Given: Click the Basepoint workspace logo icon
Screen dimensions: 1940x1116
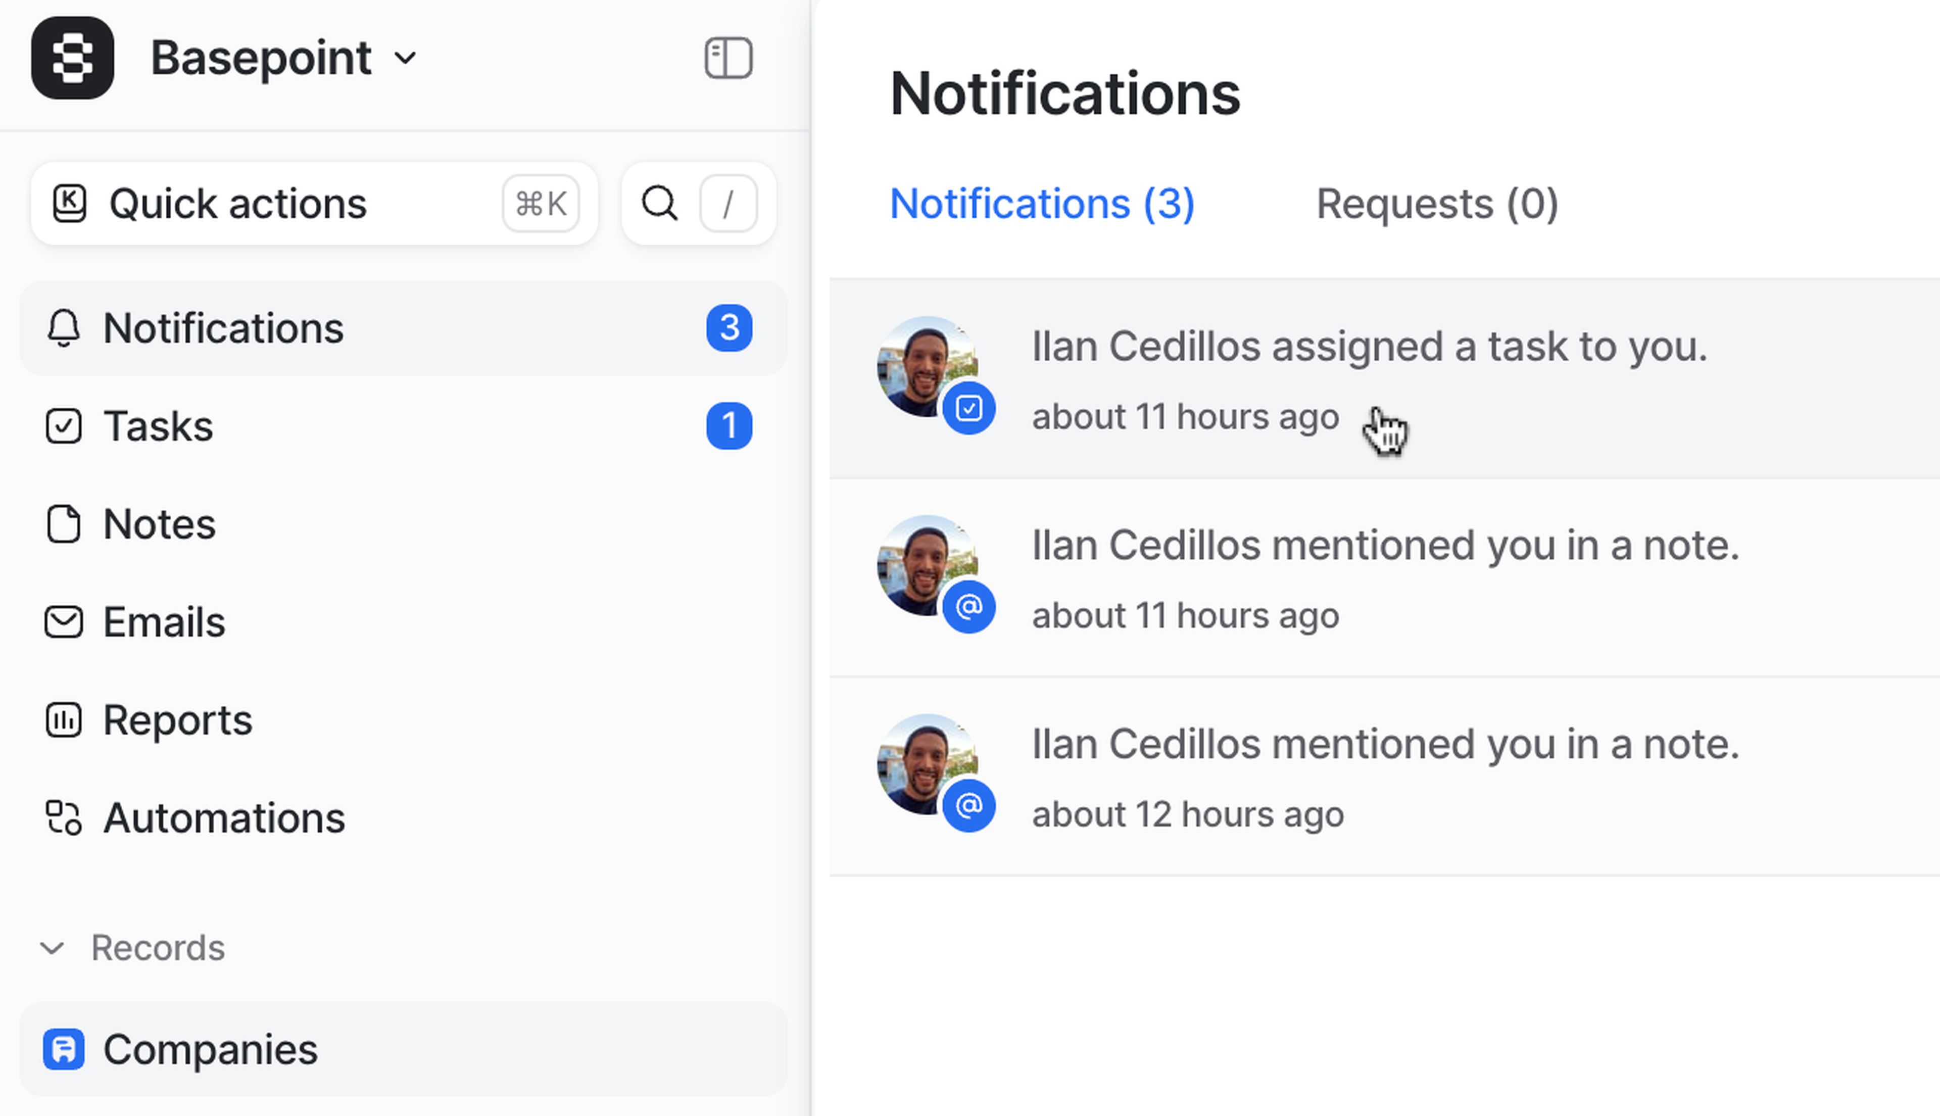Looking at the screenshot, I should pos(73,58).
